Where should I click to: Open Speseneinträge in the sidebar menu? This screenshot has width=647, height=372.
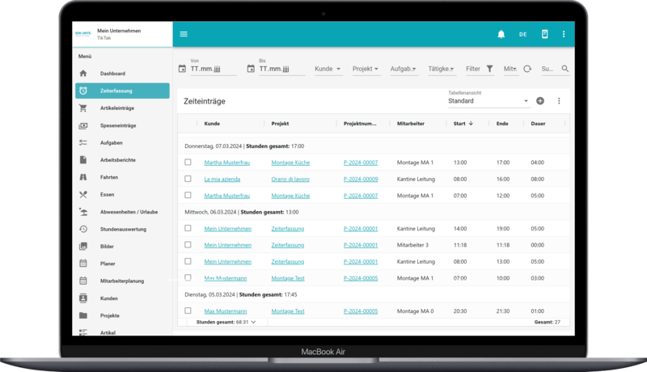(118, 125)
